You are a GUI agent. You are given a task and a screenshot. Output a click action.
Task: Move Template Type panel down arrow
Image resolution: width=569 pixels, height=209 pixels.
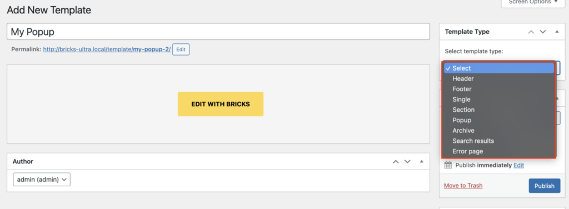[x=543, y=32]
